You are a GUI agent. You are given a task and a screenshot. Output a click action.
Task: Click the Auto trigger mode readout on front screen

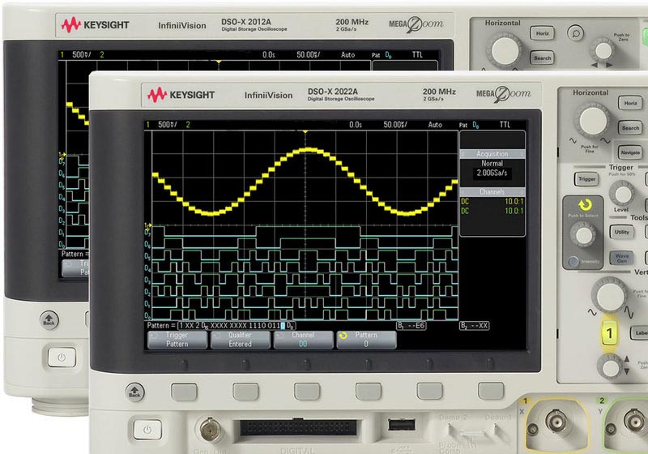pyautogui.click(x=435, y=125)
